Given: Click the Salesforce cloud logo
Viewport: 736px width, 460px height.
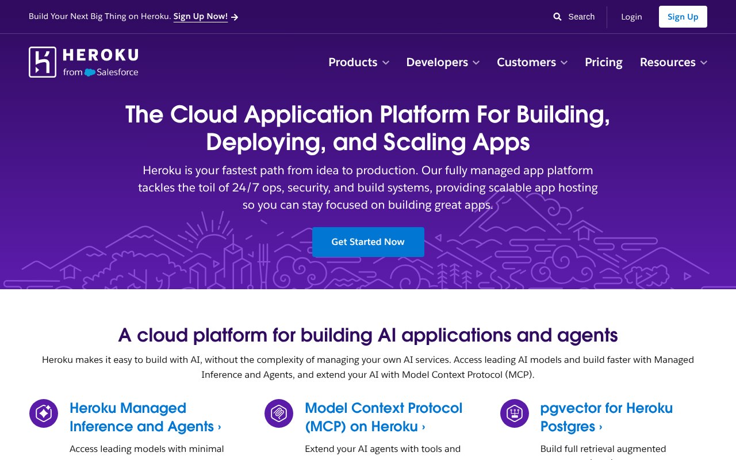Looking at the screenshot, I should click(x=90, y=72).
